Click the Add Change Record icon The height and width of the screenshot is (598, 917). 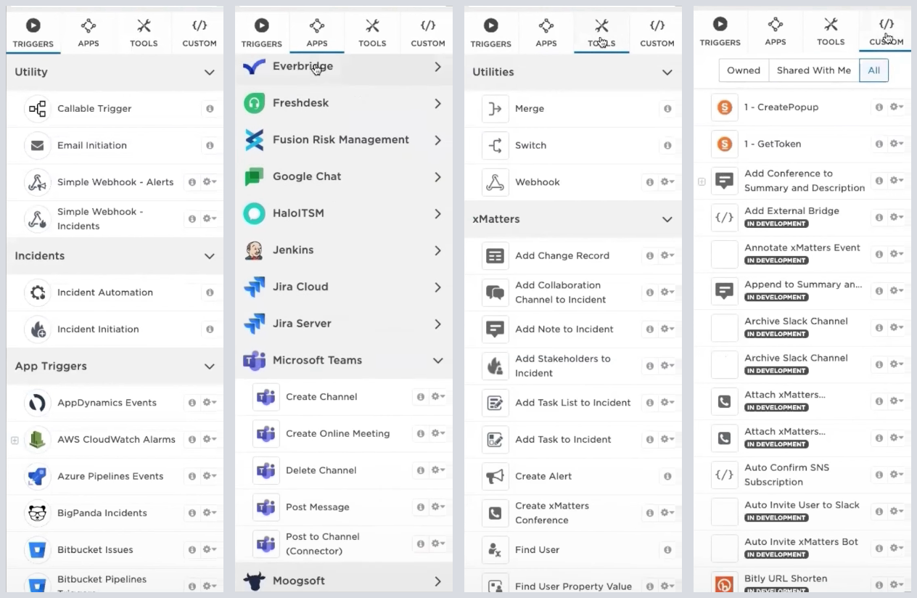(x=495, y=255)
